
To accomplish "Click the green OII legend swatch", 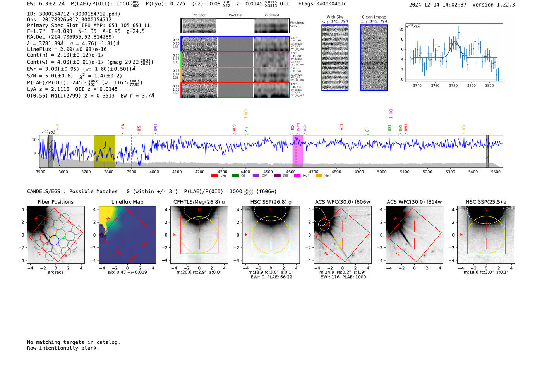I will 235,176.
